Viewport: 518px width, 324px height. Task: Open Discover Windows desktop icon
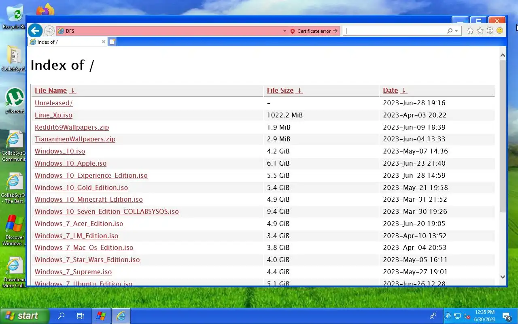14,230
